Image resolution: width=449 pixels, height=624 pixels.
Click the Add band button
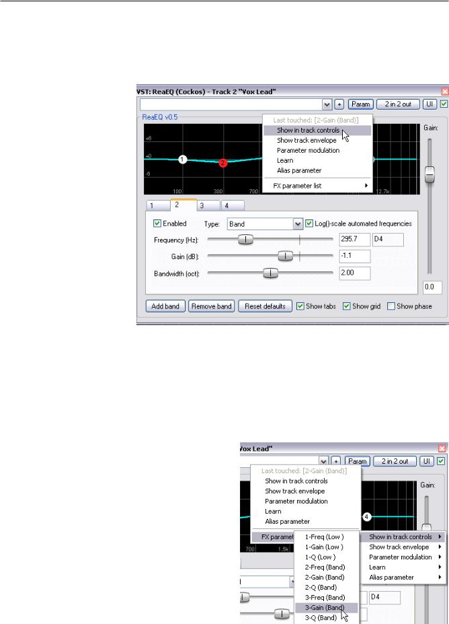[165, 306]
